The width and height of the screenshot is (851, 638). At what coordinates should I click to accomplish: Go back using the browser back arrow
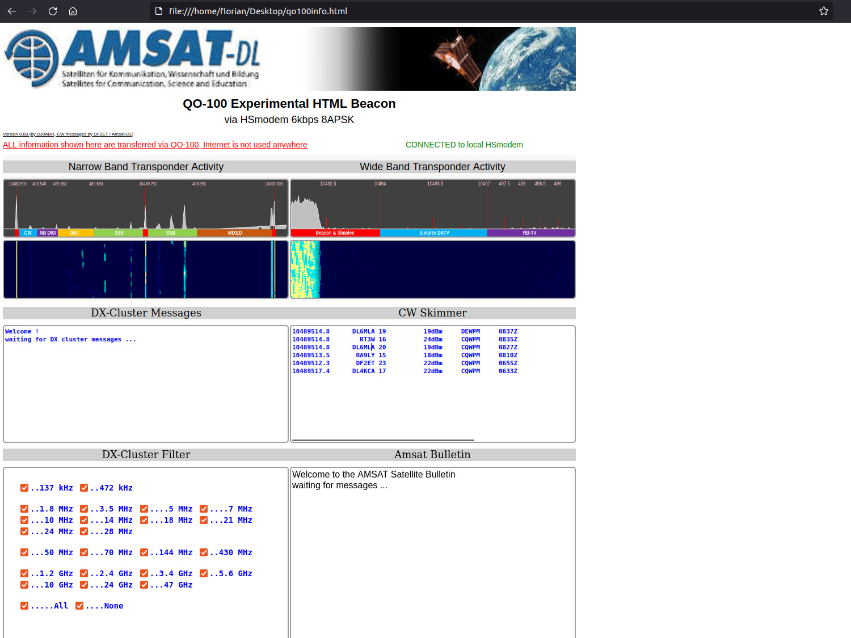tap(12, 11)
